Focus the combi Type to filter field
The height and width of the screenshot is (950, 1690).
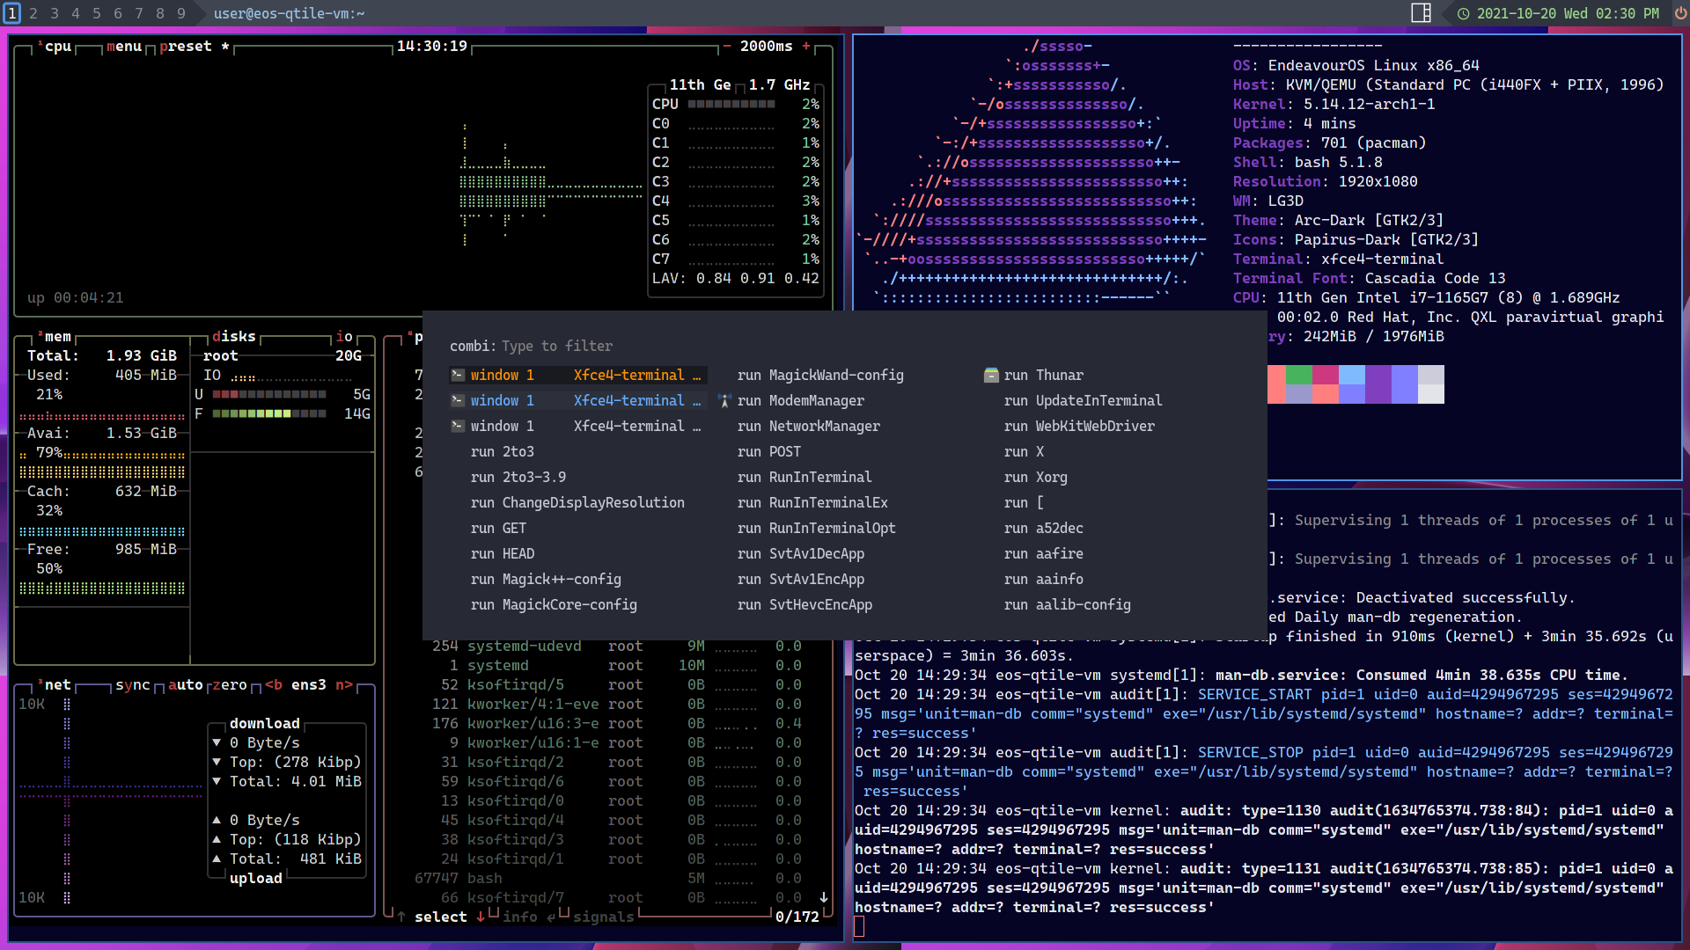(557, 347)
